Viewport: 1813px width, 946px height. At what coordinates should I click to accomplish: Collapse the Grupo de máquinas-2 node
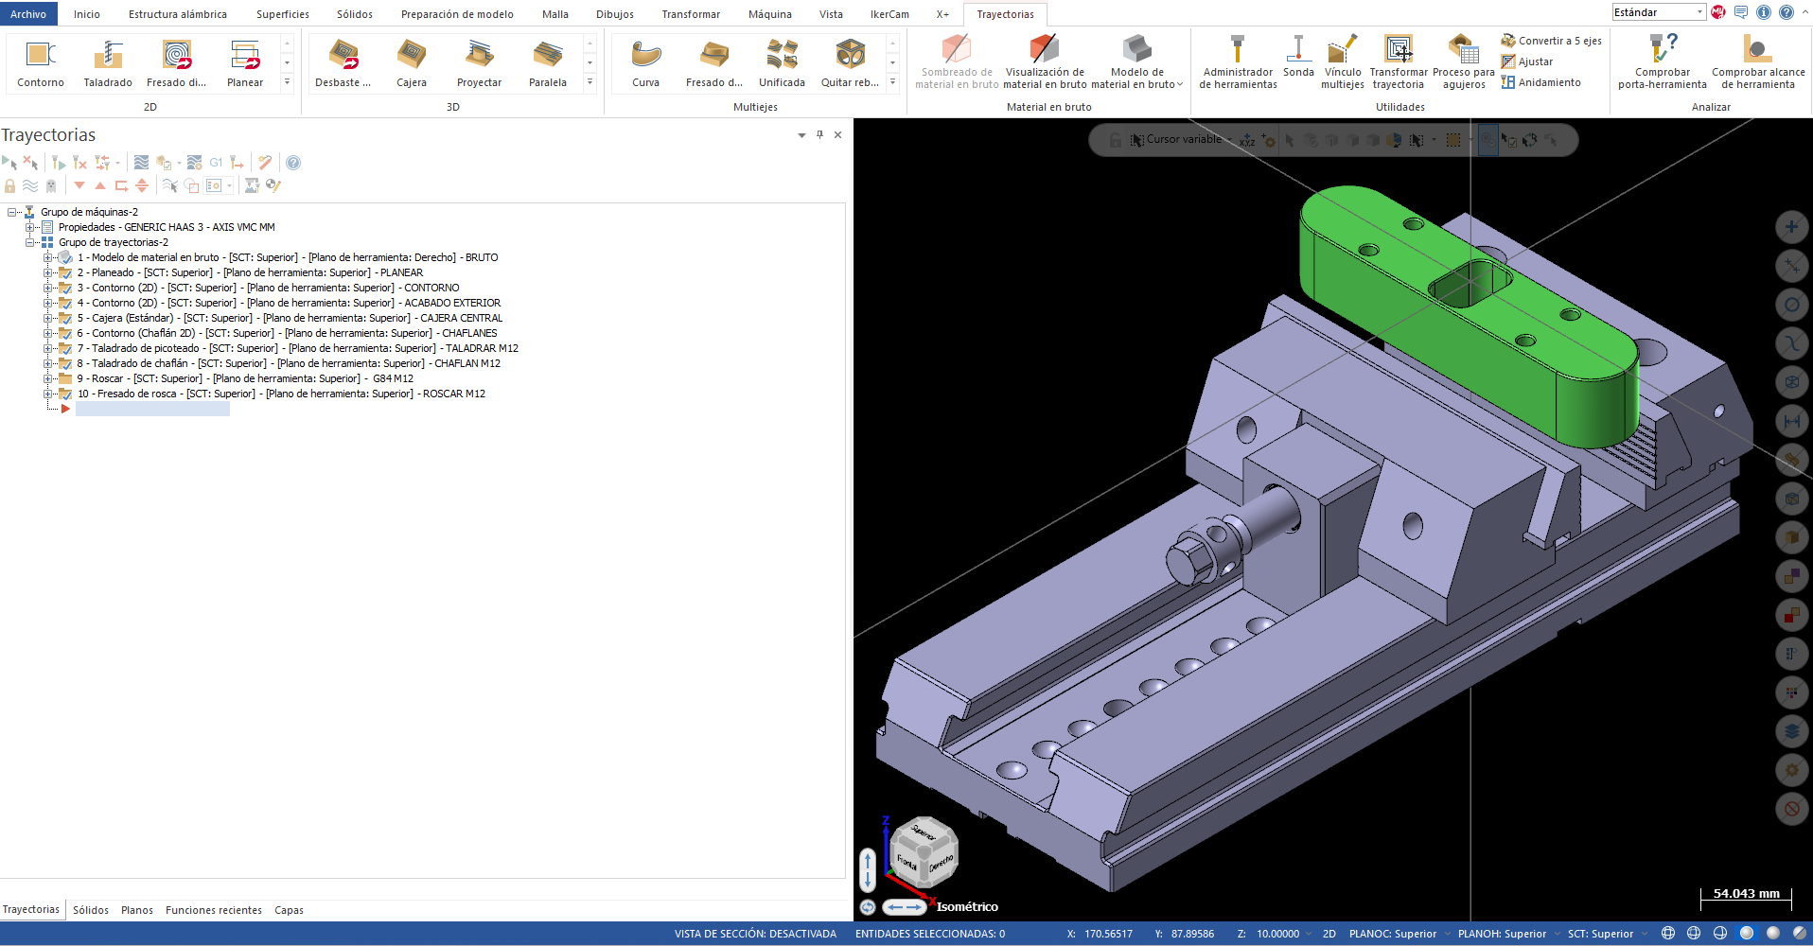coord(12,212)
